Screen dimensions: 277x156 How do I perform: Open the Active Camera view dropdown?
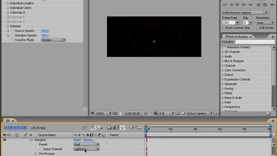tap(200, 113)
